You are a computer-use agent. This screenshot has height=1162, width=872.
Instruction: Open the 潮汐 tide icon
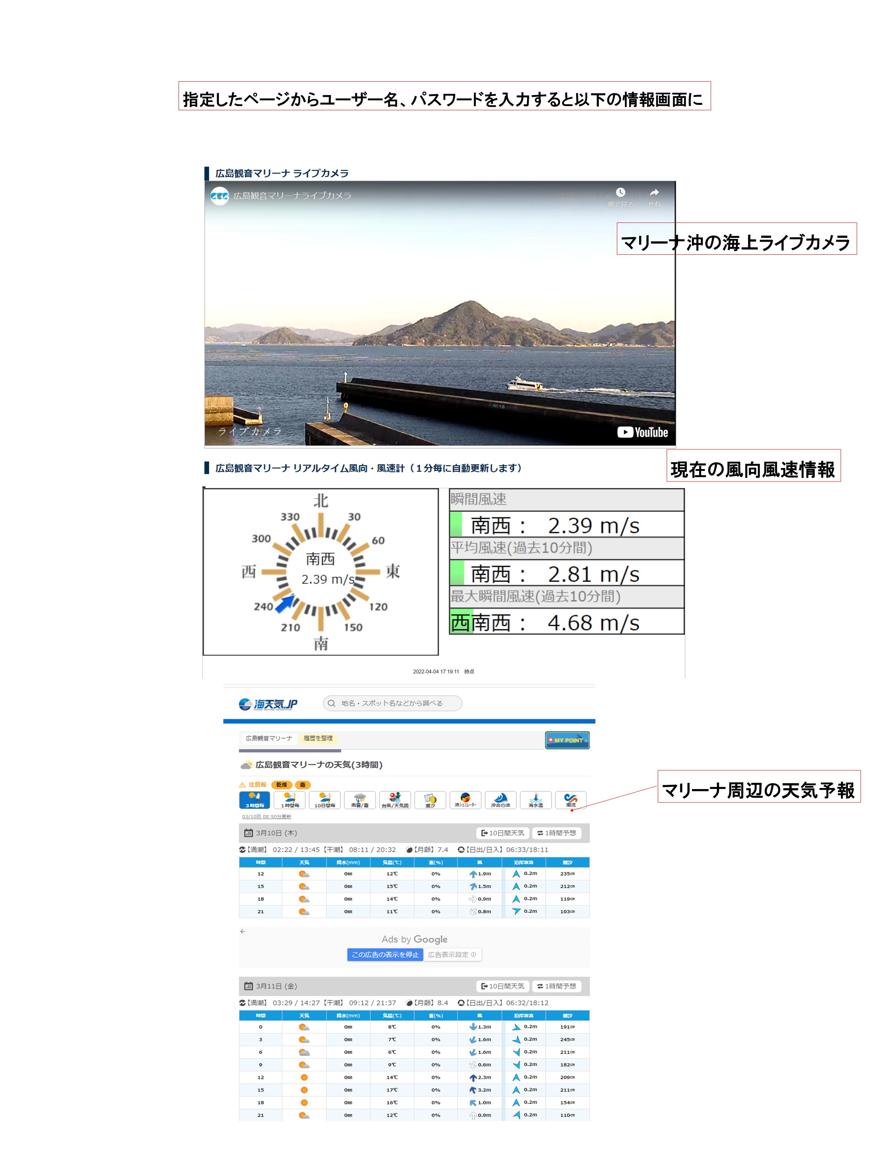[x=430, y=800]
